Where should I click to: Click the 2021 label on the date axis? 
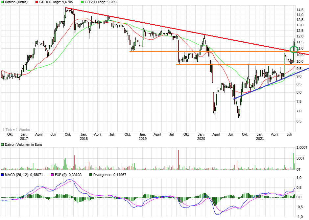260,139
